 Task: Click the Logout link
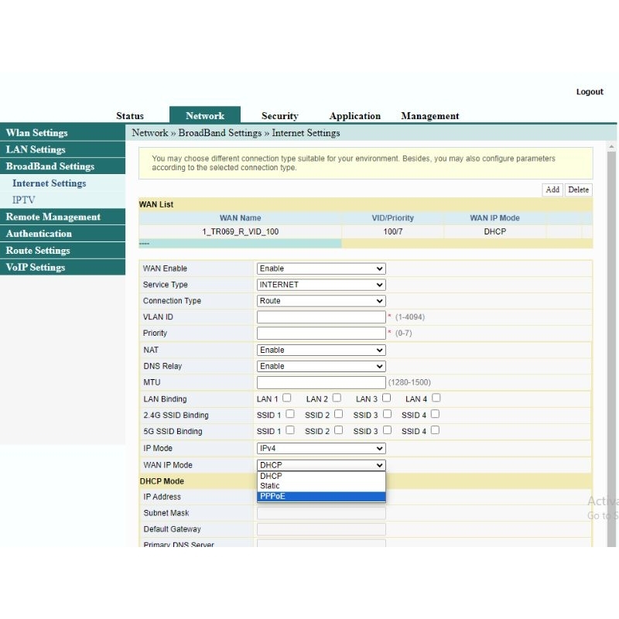pos(590,92)
